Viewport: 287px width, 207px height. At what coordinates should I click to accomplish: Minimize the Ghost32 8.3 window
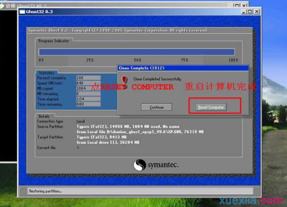[243, 12]
